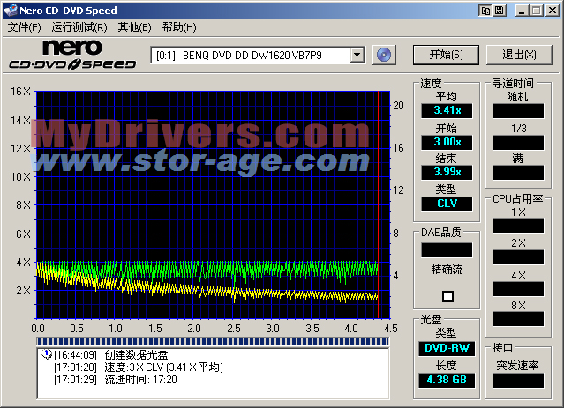The width and height of the screenshot is (564, 408).
Task: Click the Nero CD-DVD Speed logo
Action: (72, 55)
